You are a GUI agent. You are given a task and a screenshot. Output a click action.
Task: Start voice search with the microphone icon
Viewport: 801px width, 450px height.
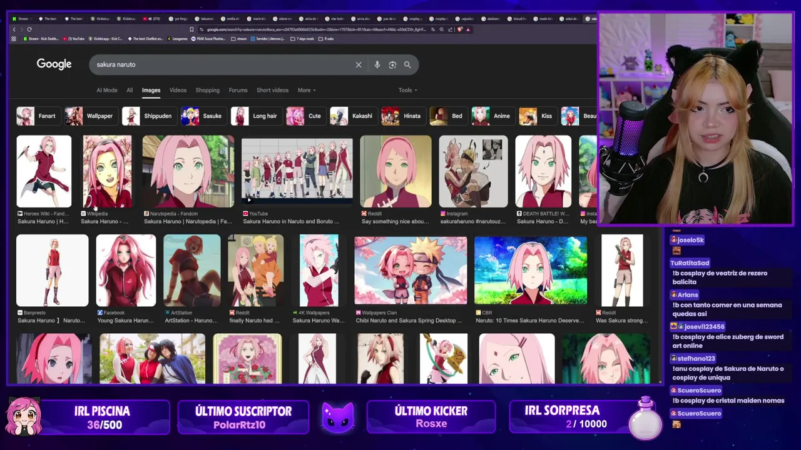[x=377, y=64]
